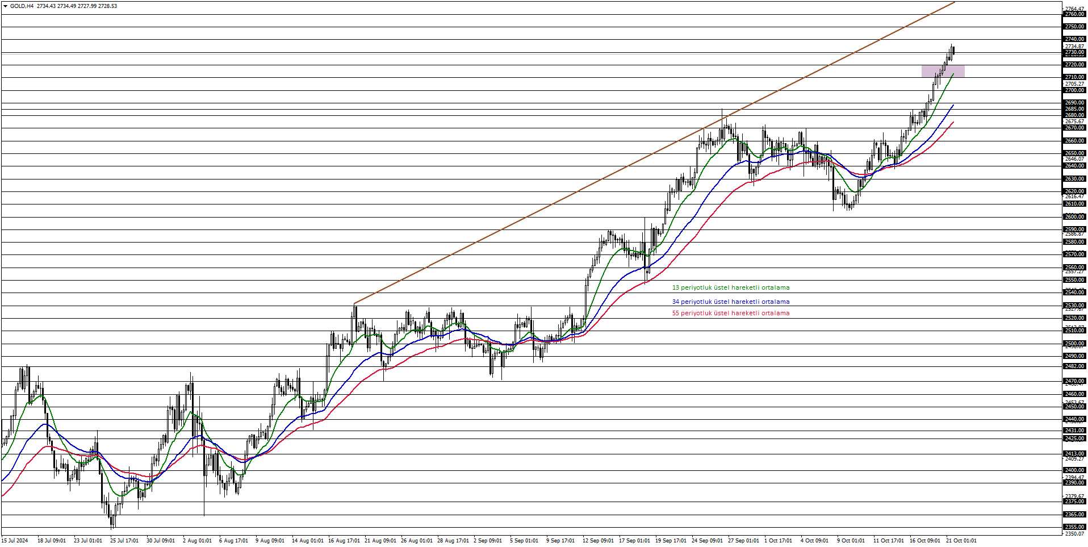Click the '15 Jul 2024' date on time axis

pyautogui.click(x=15, y=541)
